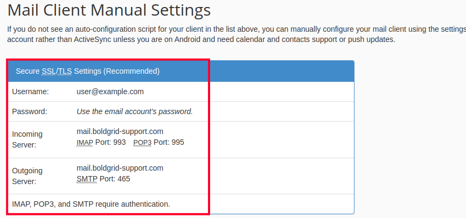Screen dimensions: 466x218
Task: Select the Outgoing Server label
Action: click(27, 176)
